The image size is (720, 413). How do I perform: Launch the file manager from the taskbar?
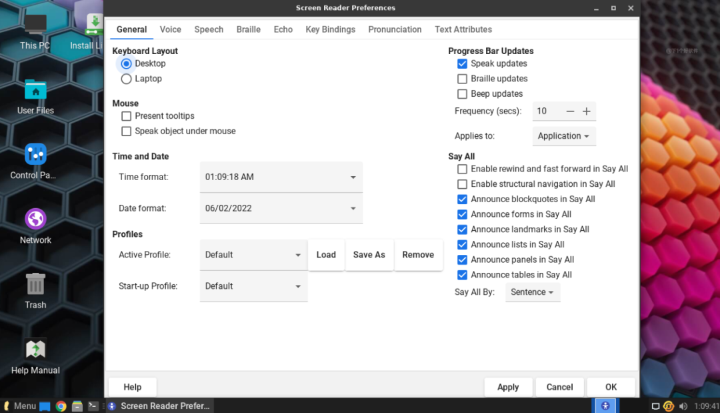click(x=77, y=406)
